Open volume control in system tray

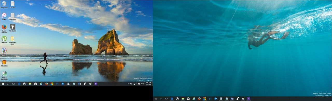(x=136, y=84)
